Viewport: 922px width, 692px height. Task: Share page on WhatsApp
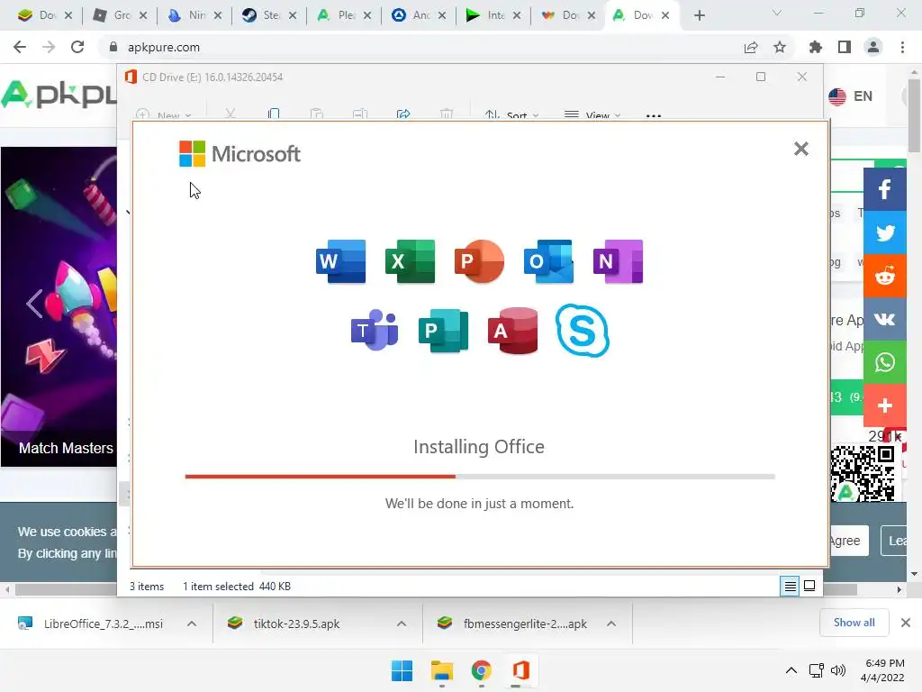(x=884, y=362)
